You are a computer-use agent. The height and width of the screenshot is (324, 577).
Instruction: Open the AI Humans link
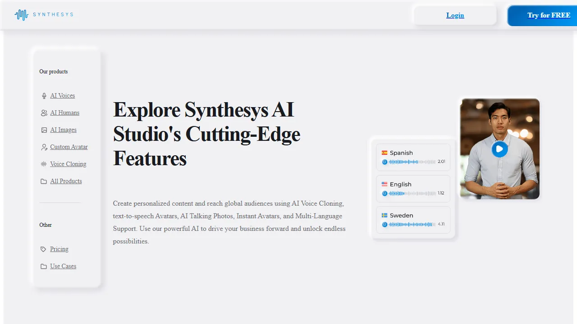[x=65, y=113]
